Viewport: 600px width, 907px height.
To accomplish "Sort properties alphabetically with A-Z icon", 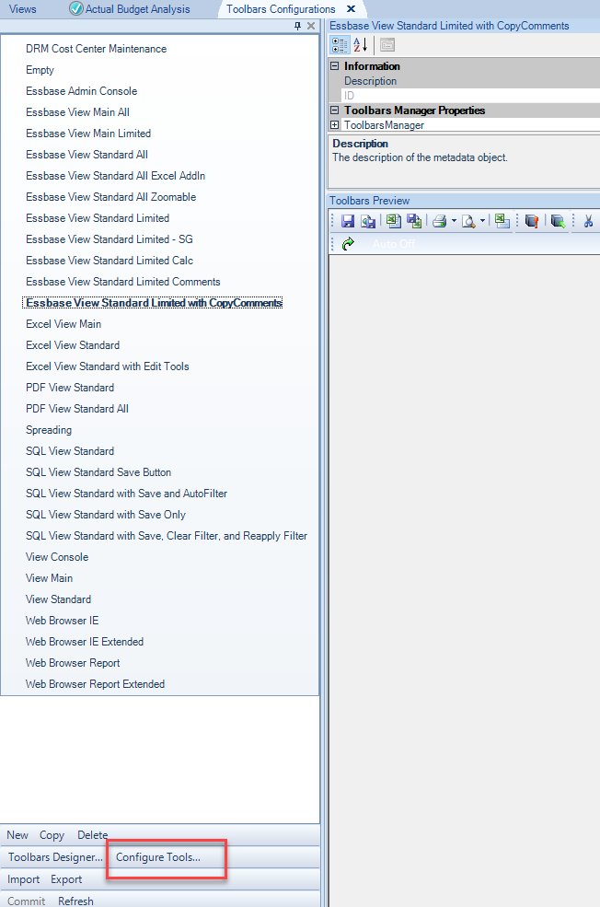I will pos(360,44).
